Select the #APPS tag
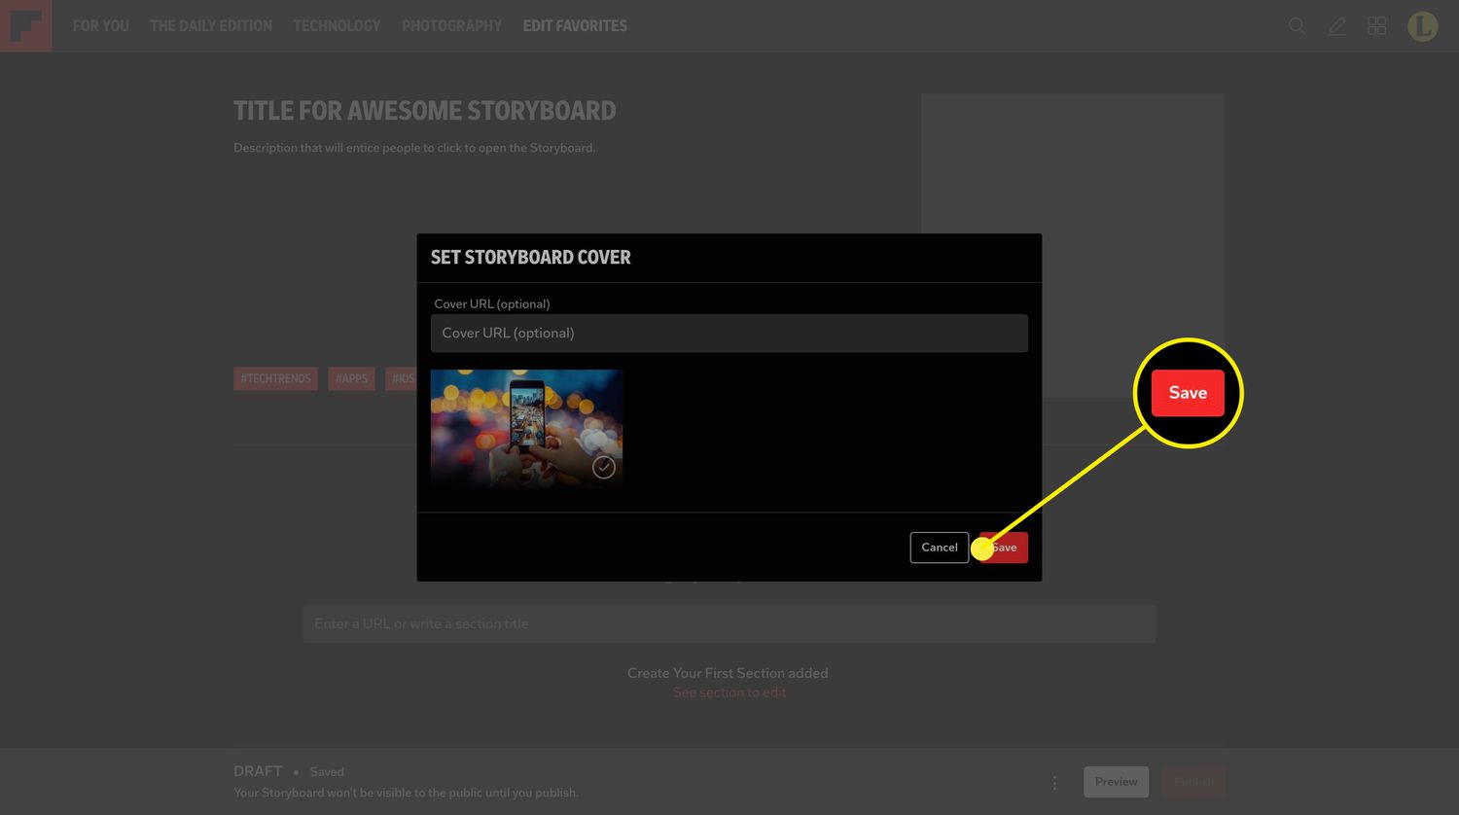 [351, 378]
